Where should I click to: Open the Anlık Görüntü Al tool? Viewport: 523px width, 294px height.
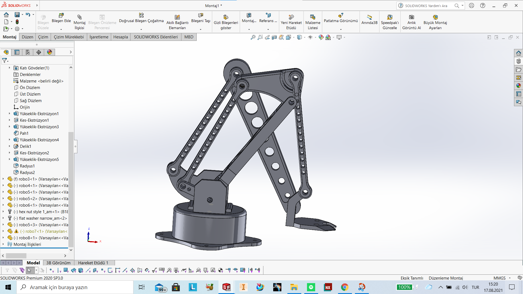411,17
